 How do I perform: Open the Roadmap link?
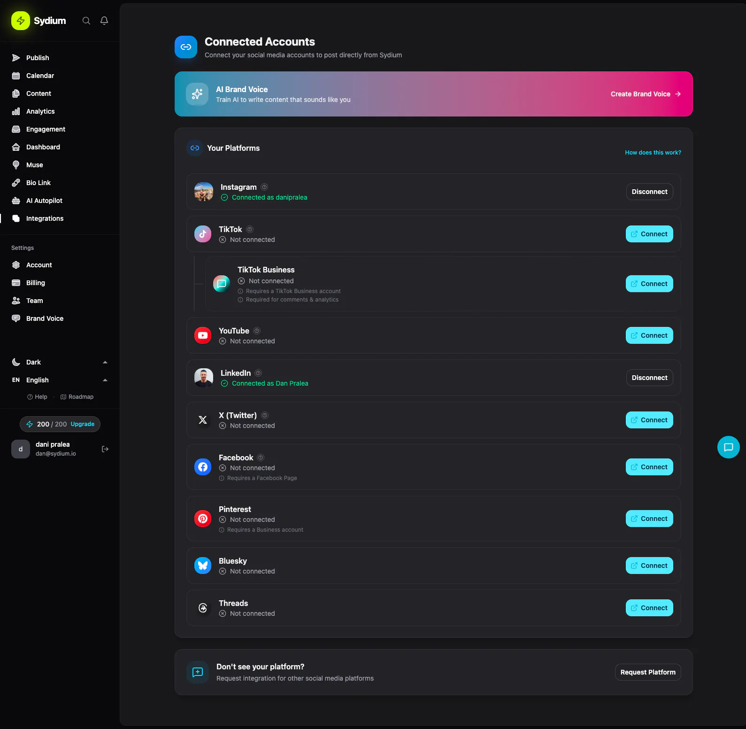tap(77, 397)
